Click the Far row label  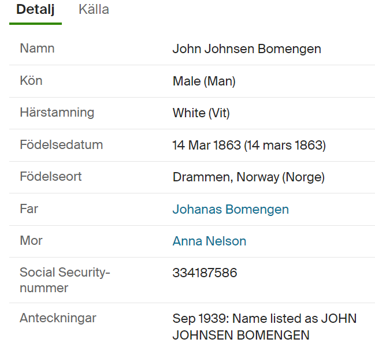[28, 209]
